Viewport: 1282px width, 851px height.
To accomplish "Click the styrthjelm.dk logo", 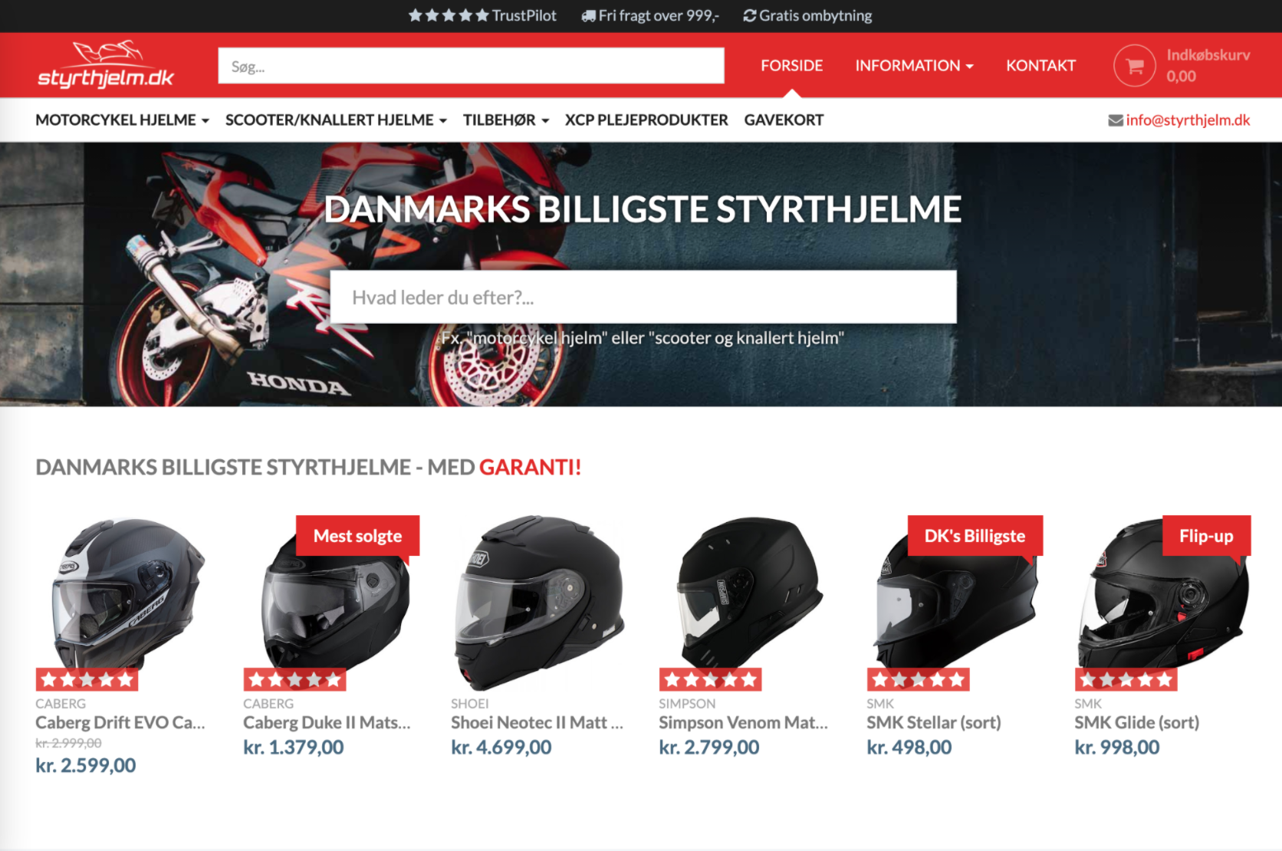I will (106, 64).
